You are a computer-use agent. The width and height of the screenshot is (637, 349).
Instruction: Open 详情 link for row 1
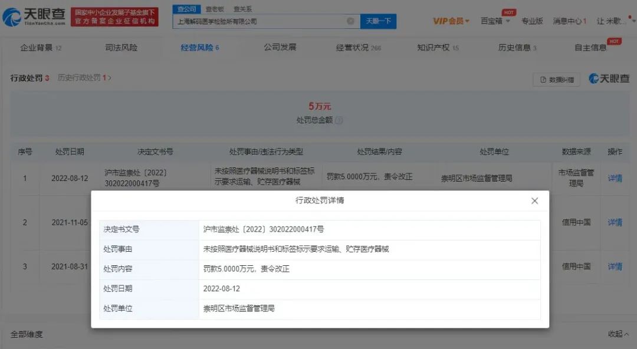point(615,178)
